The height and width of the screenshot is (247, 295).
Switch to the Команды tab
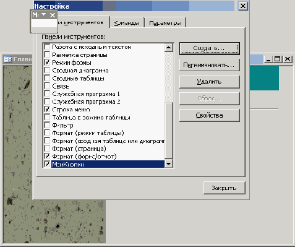[x=127, y=23]
